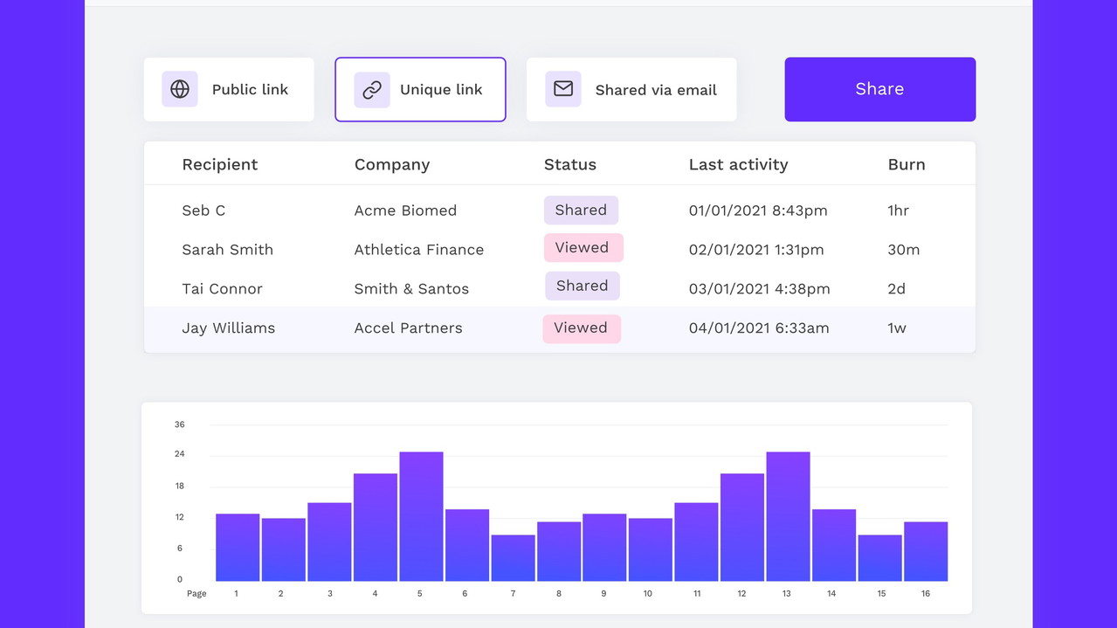
Task: Click the chart bar for page 5
Action: (x=421, y=515)
